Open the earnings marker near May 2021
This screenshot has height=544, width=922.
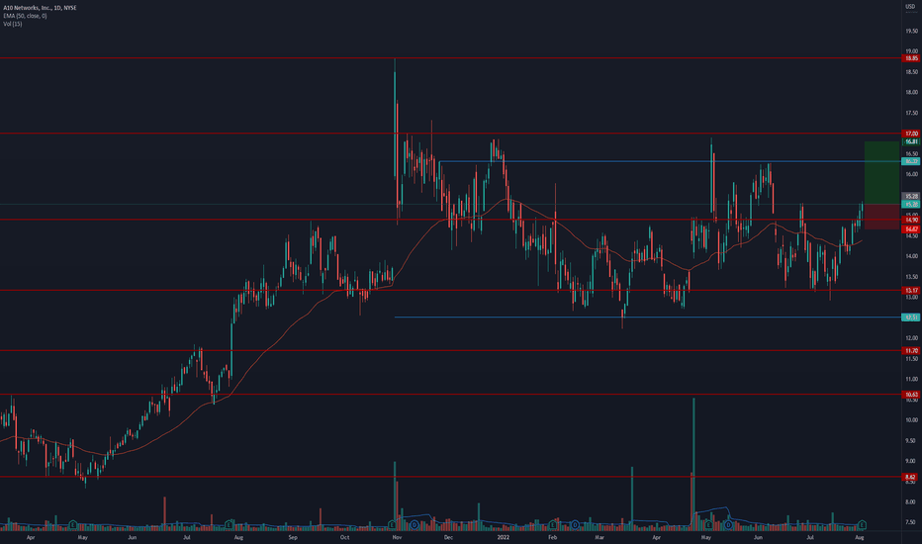[73, 524]
